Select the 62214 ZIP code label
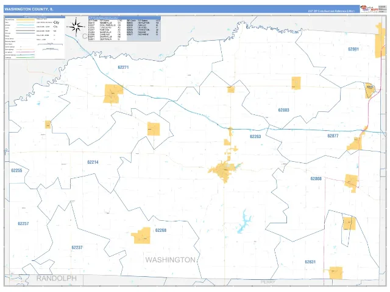The width and height of the screenshot is (390, 292). point(93,162)
